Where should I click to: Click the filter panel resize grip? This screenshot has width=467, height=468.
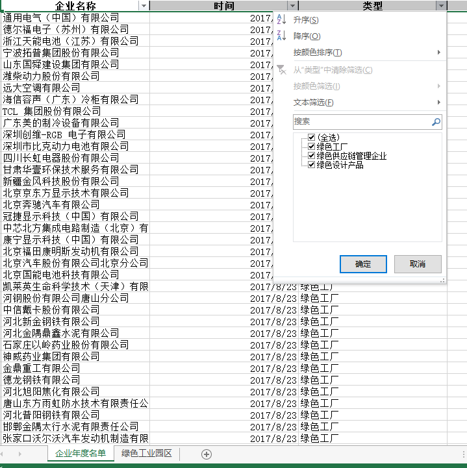(x=442, y=280)
